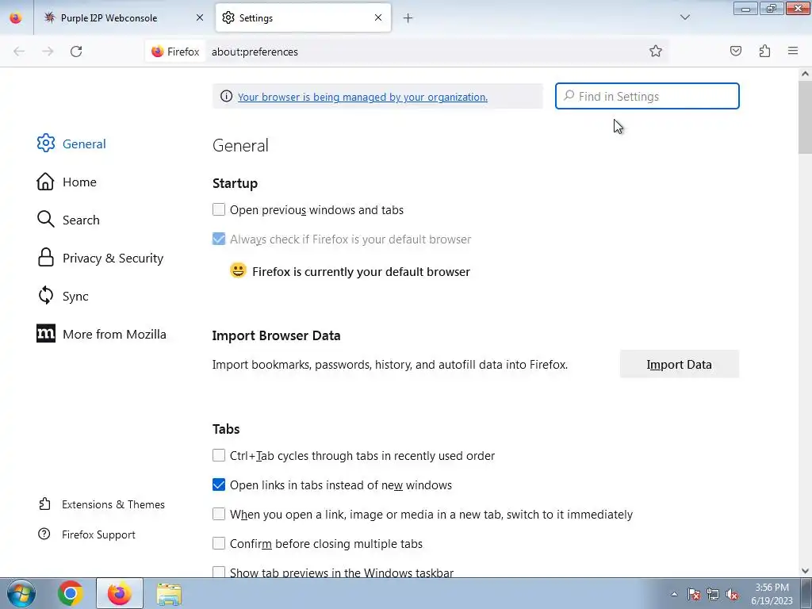
Task: Click the Extensions & Themes puzzle icon
Action: (x=44, y=504)
